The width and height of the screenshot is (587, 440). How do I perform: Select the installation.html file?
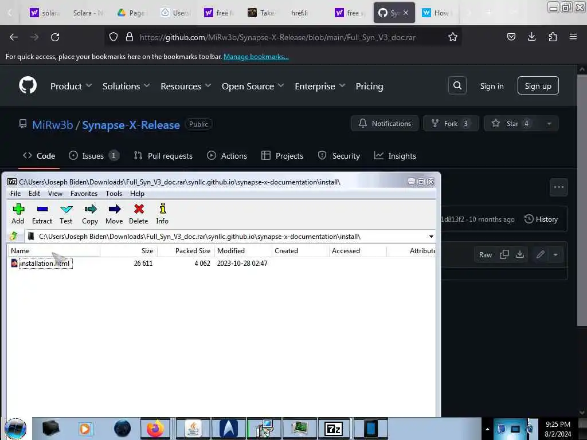45,264
